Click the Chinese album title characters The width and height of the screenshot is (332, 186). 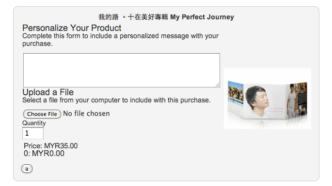[x=133, y=17]
